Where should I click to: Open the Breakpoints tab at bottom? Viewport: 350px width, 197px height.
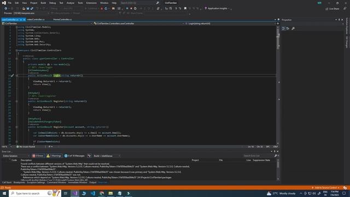(19, 182)
